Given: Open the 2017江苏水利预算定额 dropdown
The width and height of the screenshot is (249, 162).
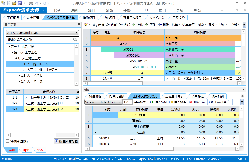Looking at the screenshot, I should (x=77, y=33).
